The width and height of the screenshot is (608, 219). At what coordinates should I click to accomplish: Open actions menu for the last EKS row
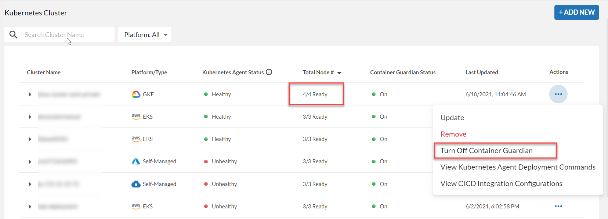pyautogui.click(x=558, y=206)
